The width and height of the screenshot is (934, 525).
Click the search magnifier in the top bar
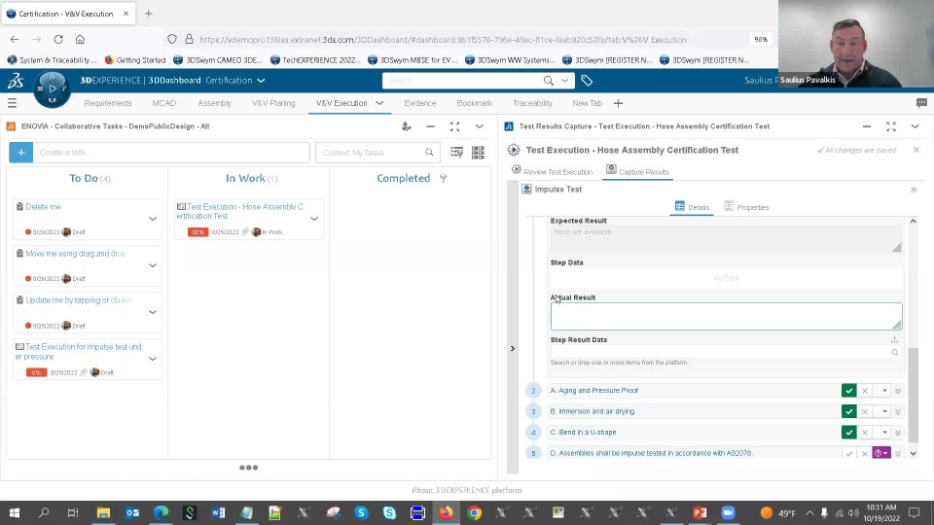(x=548, y=81)
